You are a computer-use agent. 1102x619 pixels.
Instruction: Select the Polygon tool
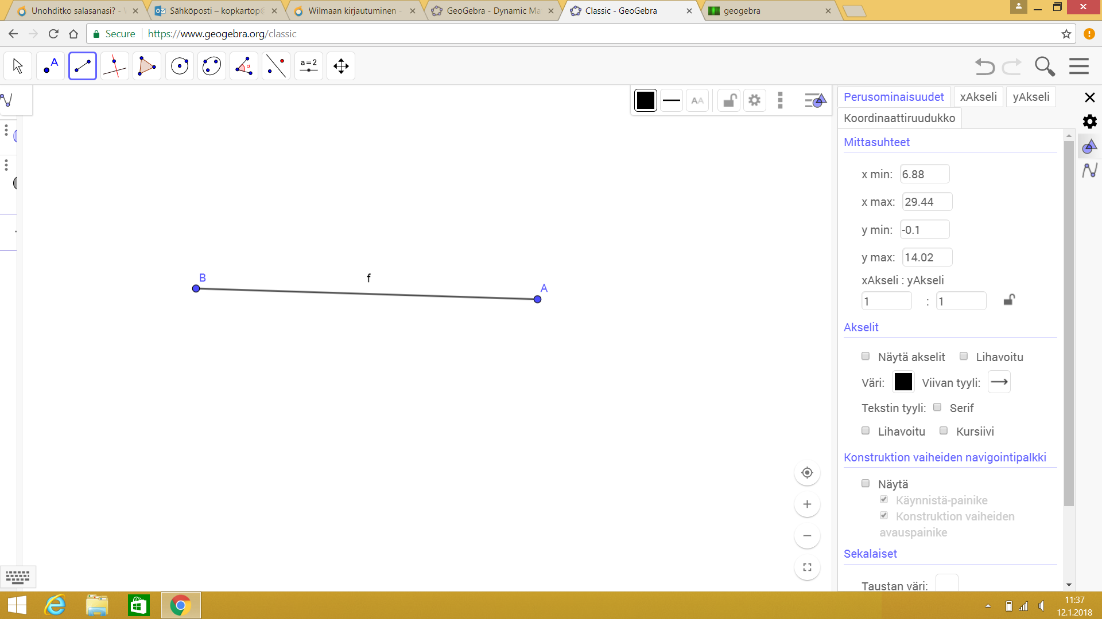point(147,66)
